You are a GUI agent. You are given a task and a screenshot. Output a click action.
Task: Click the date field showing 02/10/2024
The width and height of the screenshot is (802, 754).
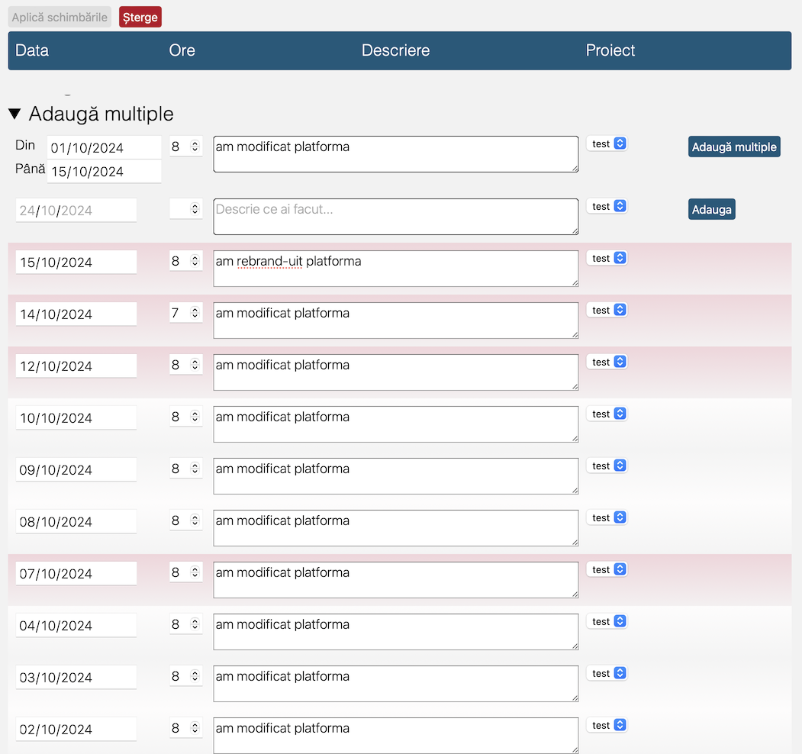click(76, 730)
